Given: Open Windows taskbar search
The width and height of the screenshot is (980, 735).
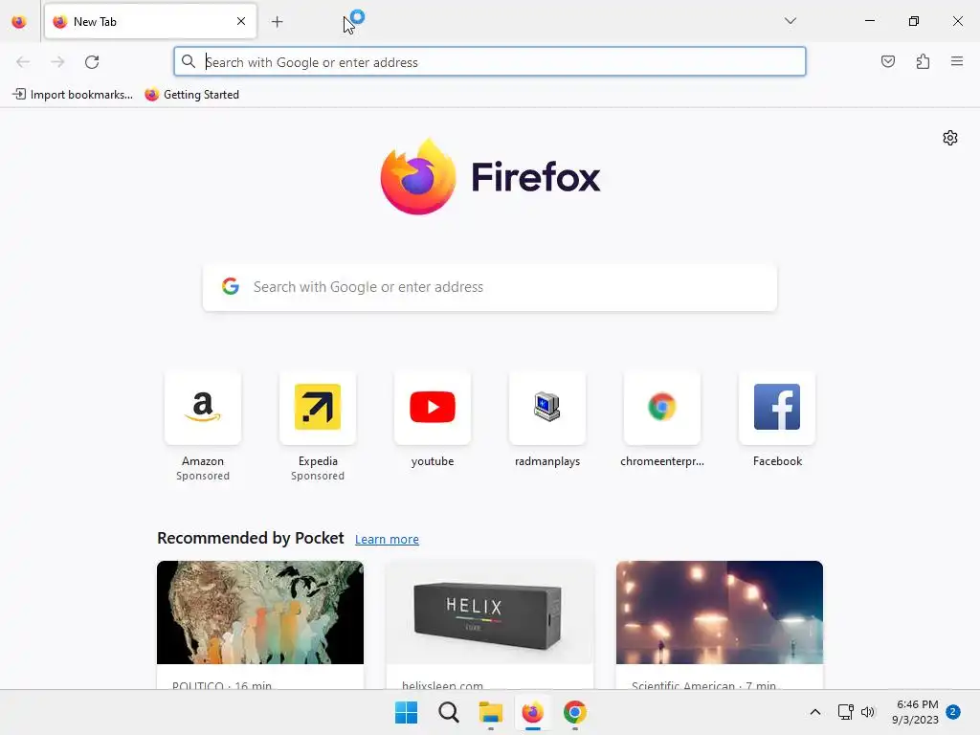Looking at the screenshot, I should coord(449,712).
